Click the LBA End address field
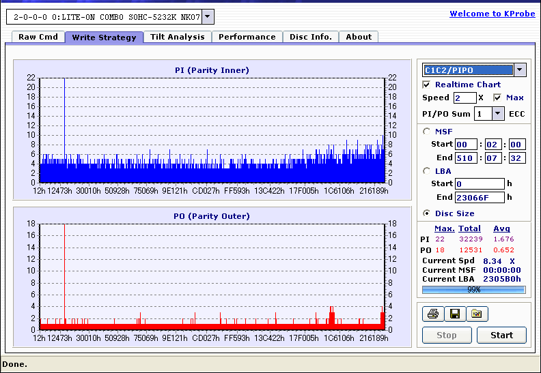The height and width of the screenshot is (373, 541). (x=478, y=198)
